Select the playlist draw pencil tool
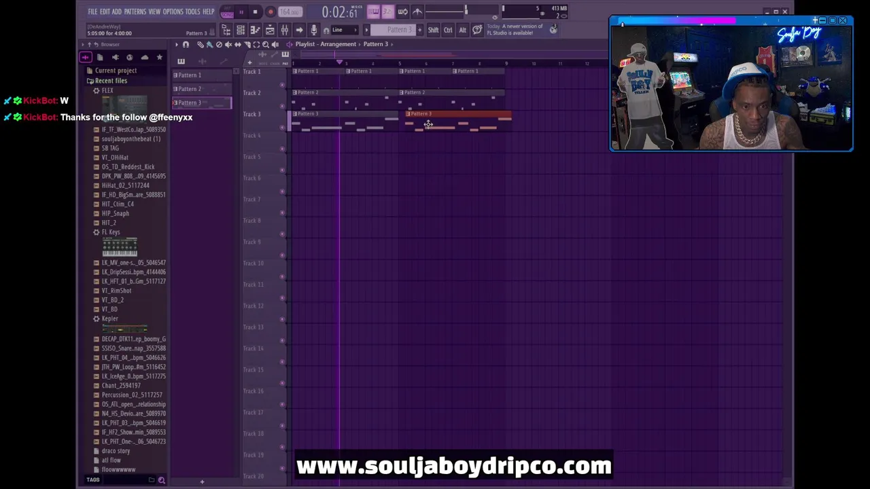The image size is (870, 489). coord(200,44)
